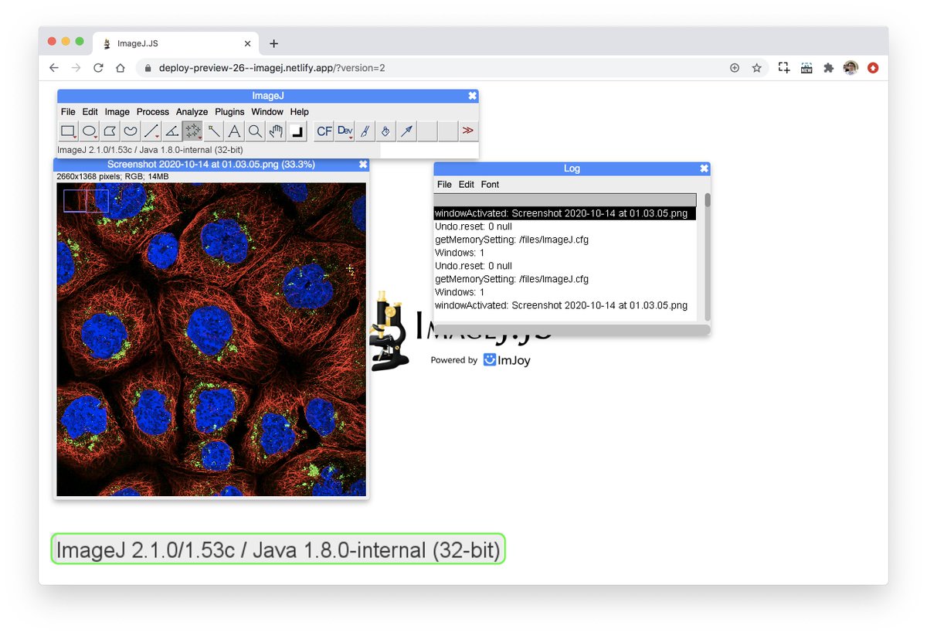Open the Process menu
Image resolution: width=927 pixels, height=636 pixels.
point(153,112)
